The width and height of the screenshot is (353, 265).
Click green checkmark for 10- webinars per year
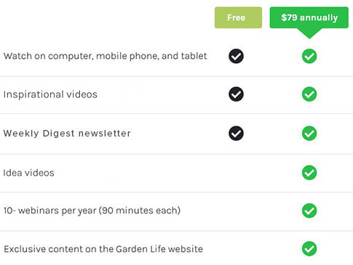pyautogui.click(x=309, y=211)
